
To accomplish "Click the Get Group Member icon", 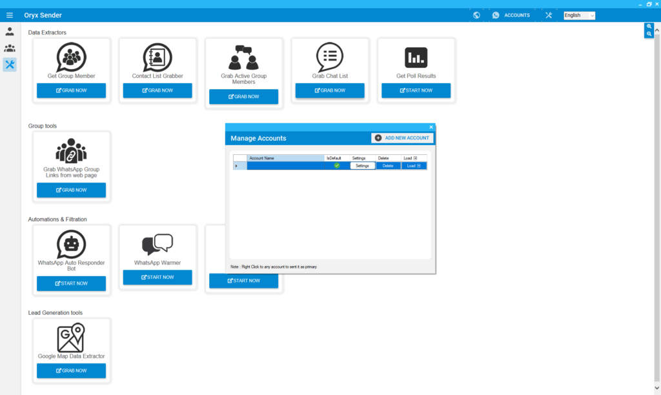I will (x=71, y=57).
